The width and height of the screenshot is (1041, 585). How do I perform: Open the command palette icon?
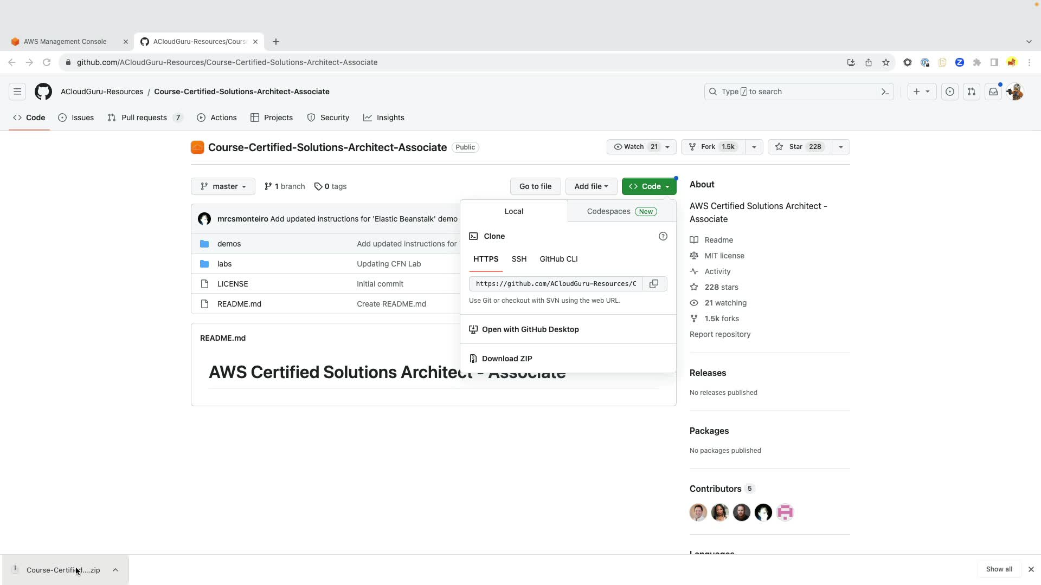(x=885, y=92)
